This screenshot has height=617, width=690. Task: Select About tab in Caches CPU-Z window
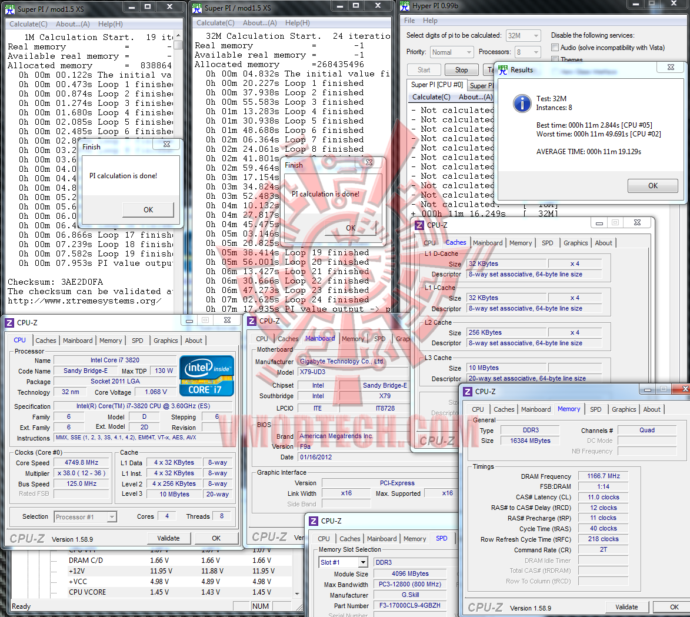[604, 243]
